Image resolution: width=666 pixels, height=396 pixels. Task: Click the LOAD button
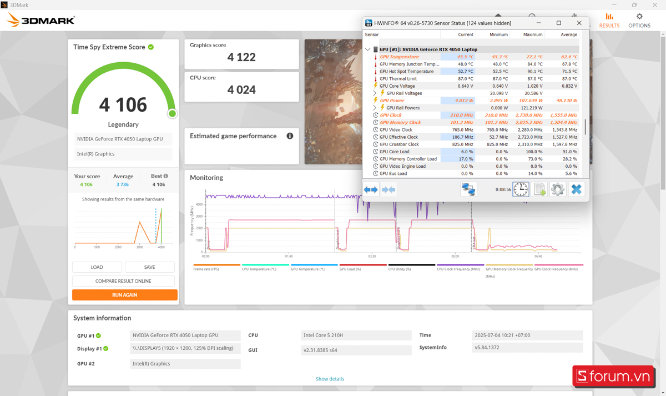point(97,267)
